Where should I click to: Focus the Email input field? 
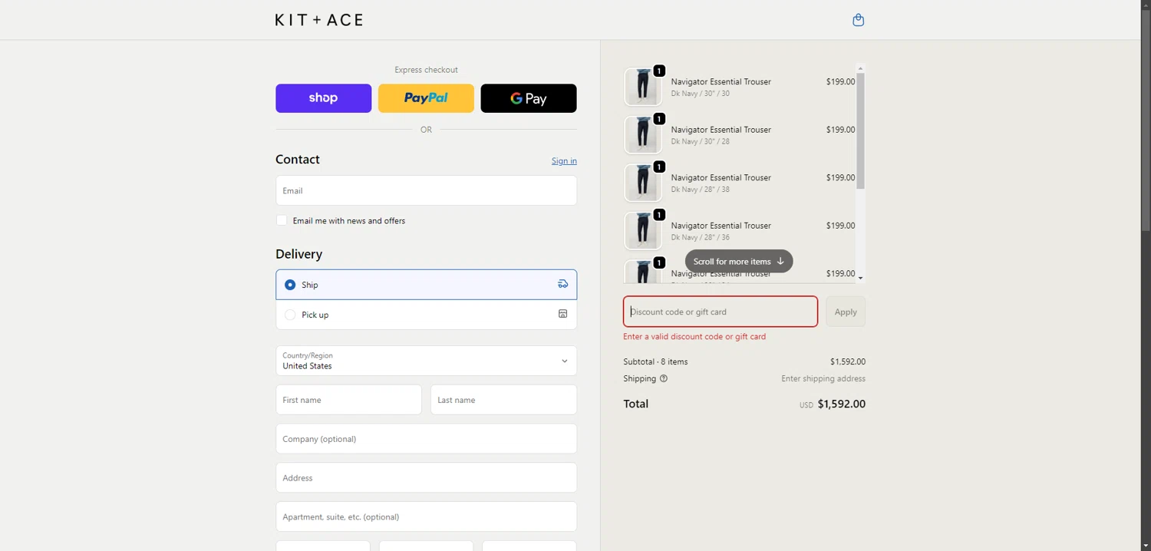pyautogui.click(x=426, y=190)
